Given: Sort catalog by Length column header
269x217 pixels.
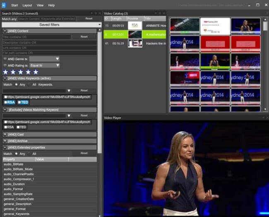Looking at the screenshot, I should tap(119, 19).
